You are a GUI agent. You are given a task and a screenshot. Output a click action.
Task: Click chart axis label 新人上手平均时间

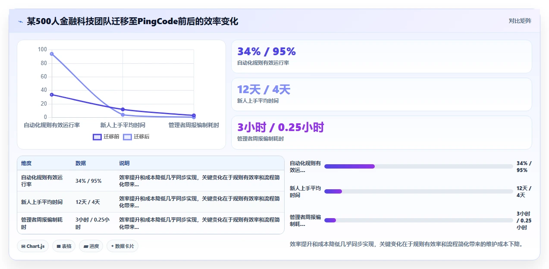click(123, 125)
